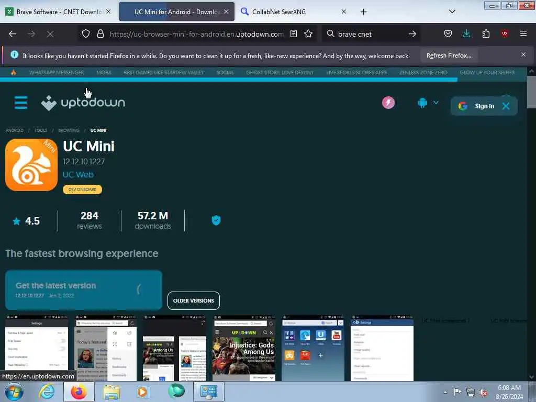Open Best Games Like Stardew Valley link
The image size is (536, 402).
pyautogui.click(x=164, y=72)
